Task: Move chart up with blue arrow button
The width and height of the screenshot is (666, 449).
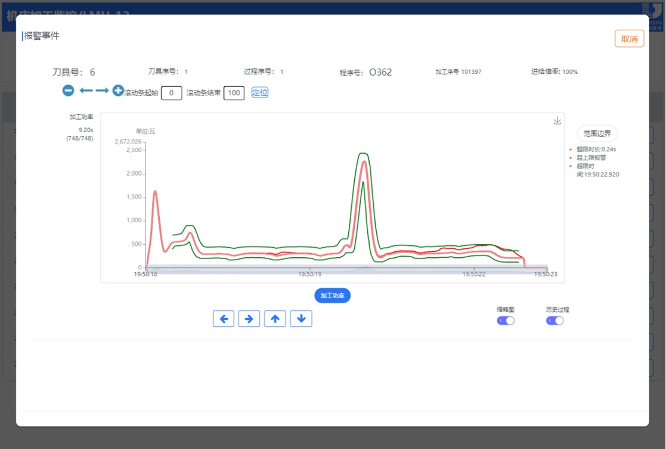Action: click(275, 319)
